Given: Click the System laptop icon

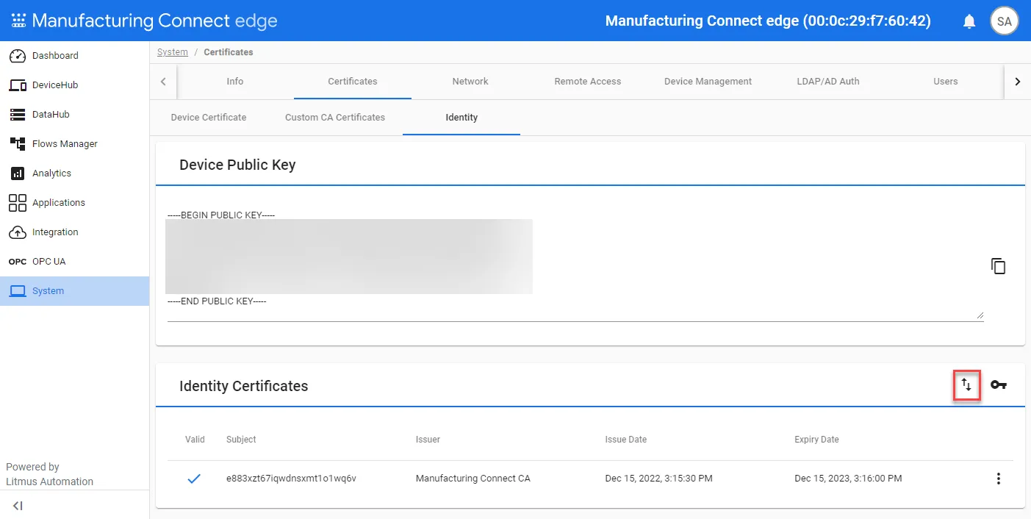Looking at the screenshot, I should coord(18,291).
